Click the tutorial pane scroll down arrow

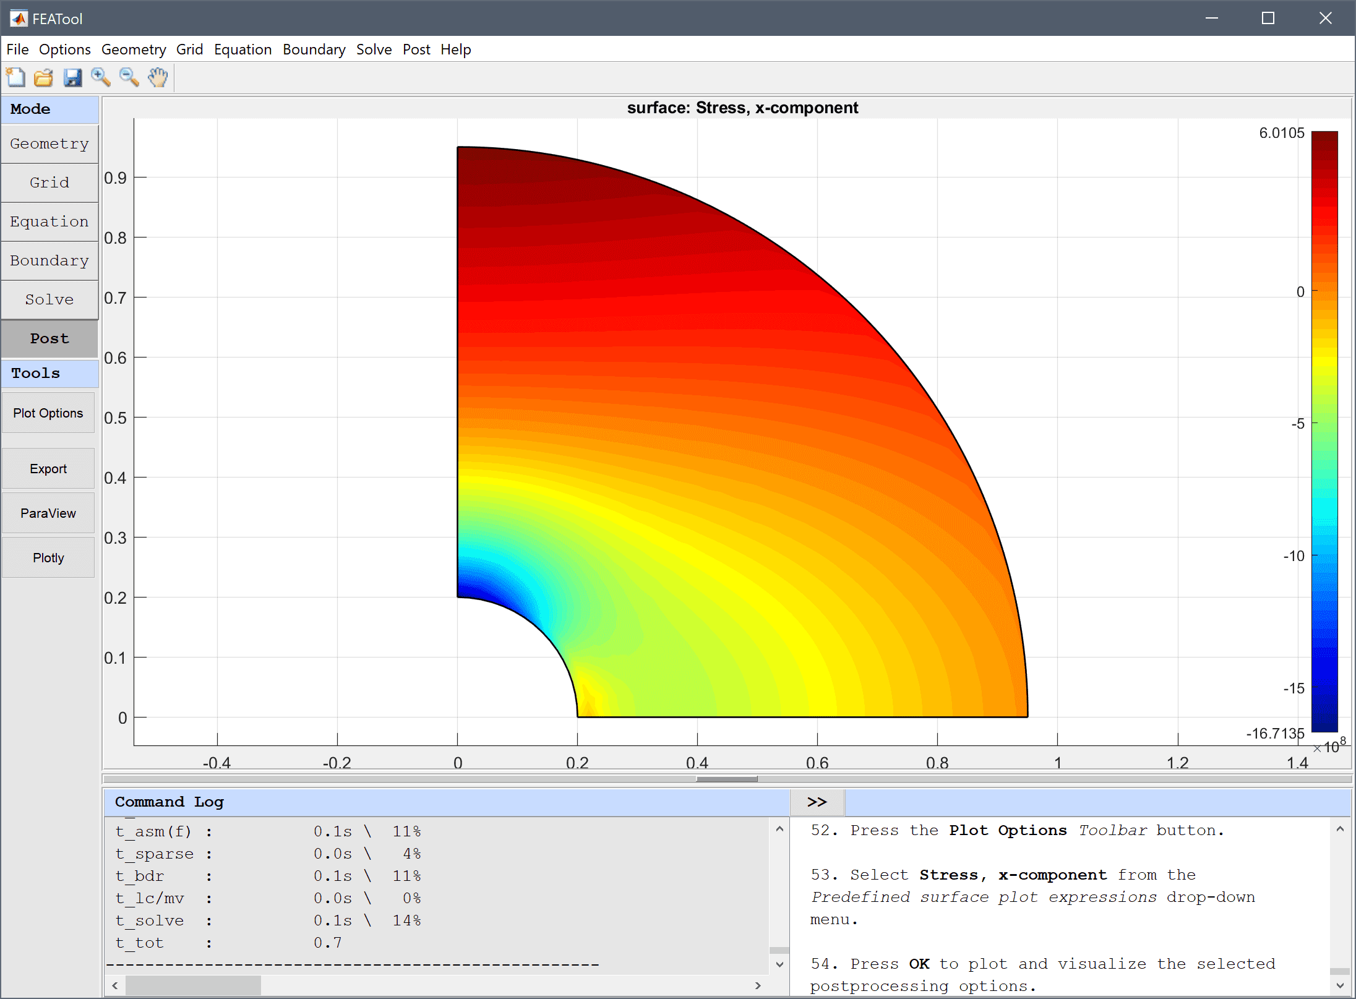pos(1340,985)
